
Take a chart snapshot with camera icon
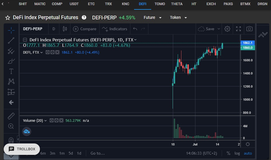point(249,29)
